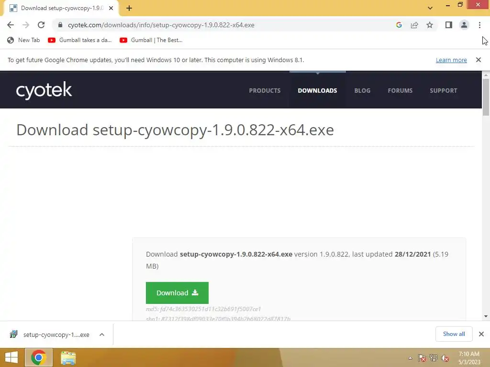Screen dimensions: 490x367
Task: Click Show all downloads
Action: point(454,334)
